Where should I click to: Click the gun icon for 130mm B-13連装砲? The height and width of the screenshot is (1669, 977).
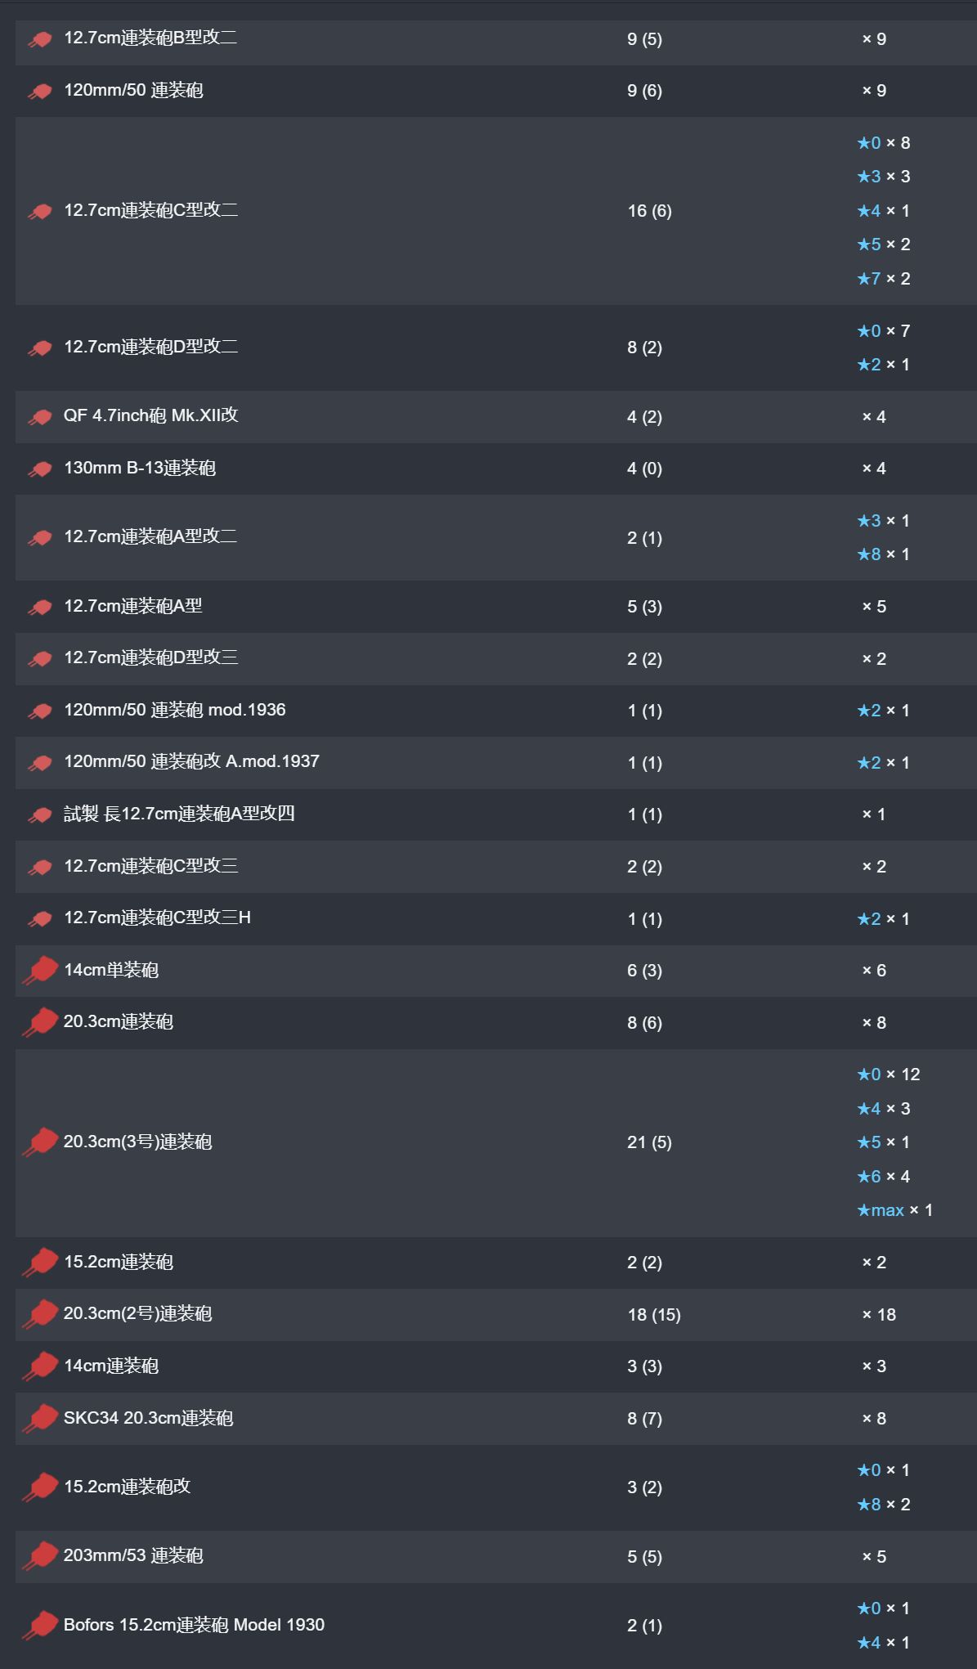pos(40,469)
